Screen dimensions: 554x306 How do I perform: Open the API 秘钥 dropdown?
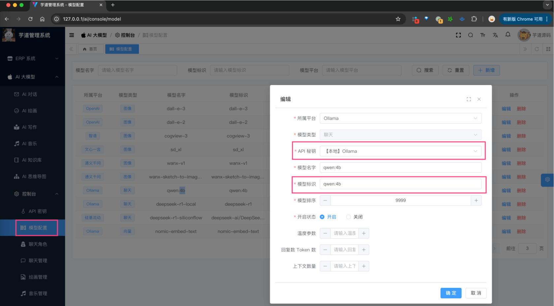pos(400,151)
